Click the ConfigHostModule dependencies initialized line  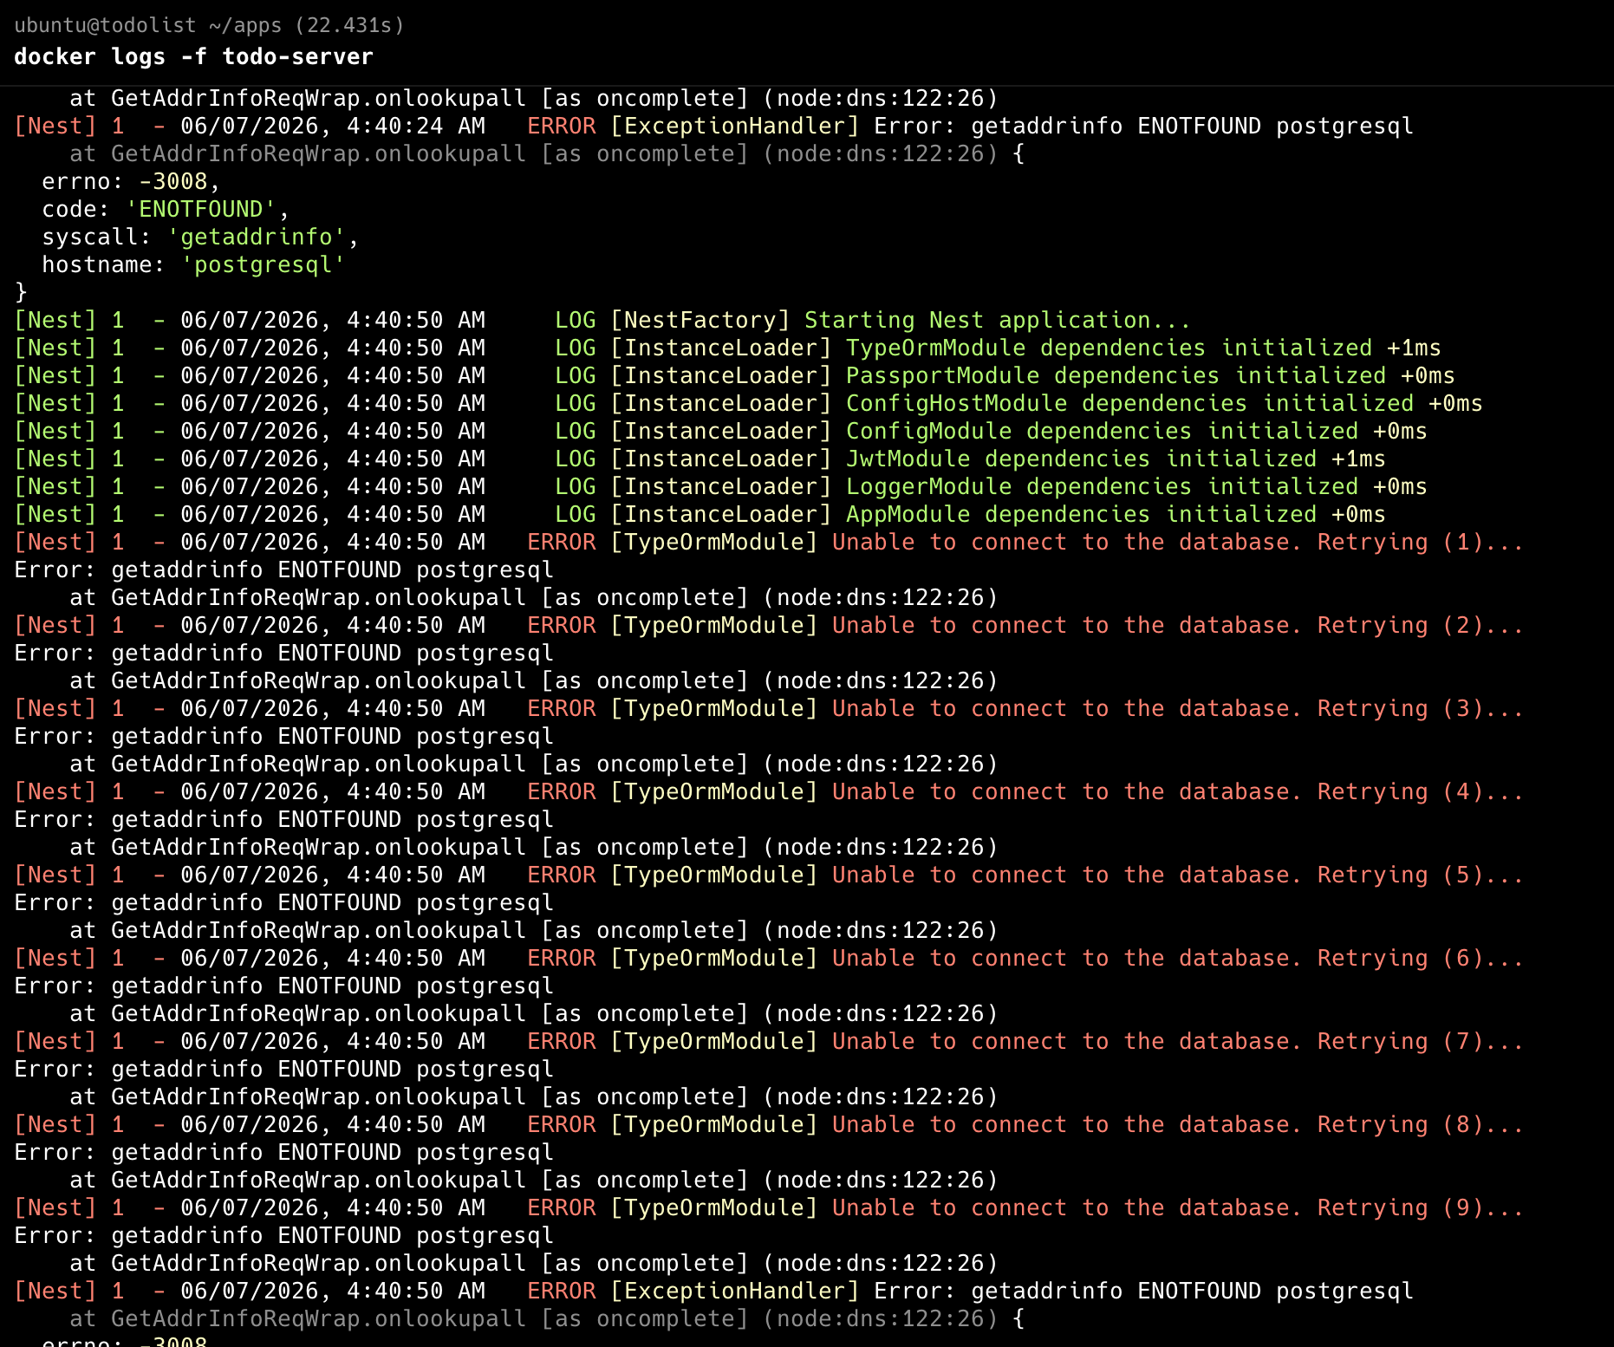click(749, 403)
